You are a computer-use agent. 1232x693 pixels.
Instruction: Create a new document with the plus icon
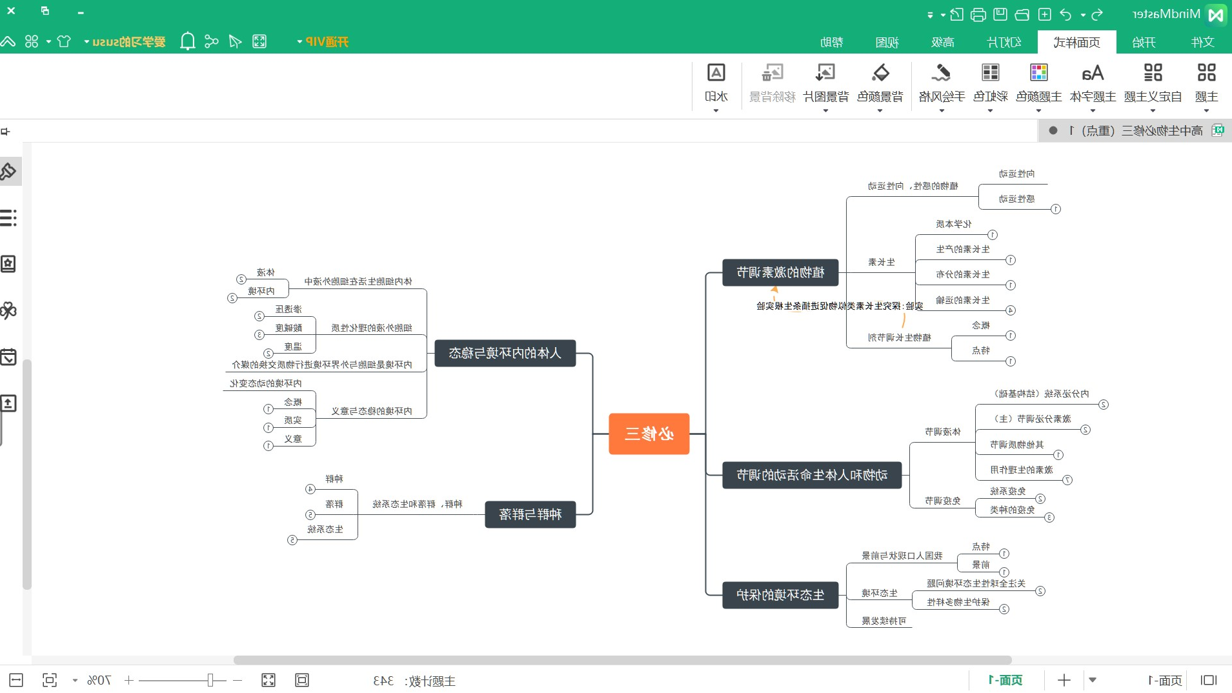(x=1045, y=14)
